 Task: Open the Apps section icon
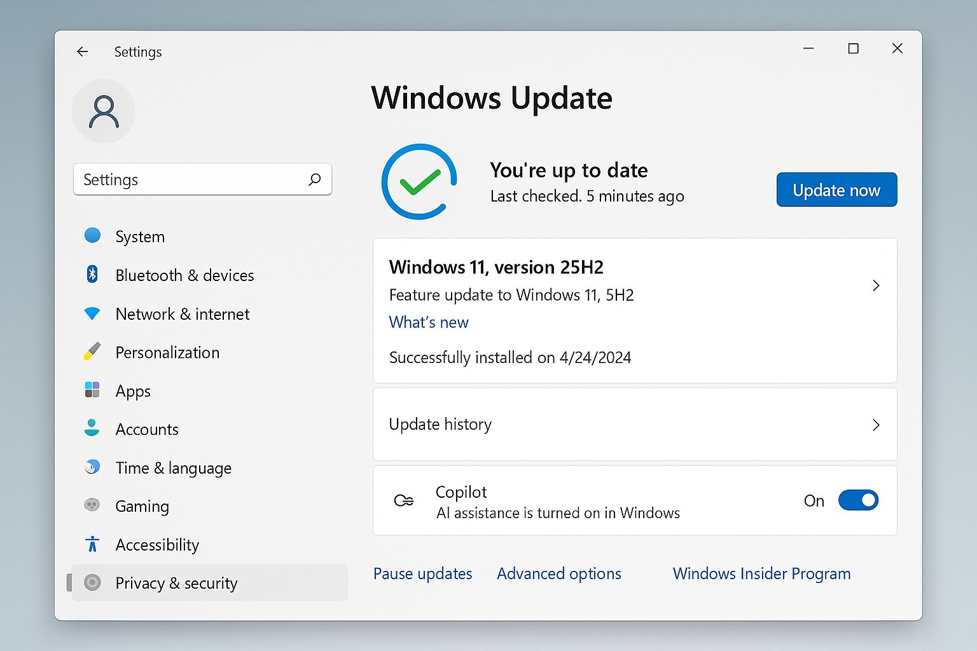[92, 390]
